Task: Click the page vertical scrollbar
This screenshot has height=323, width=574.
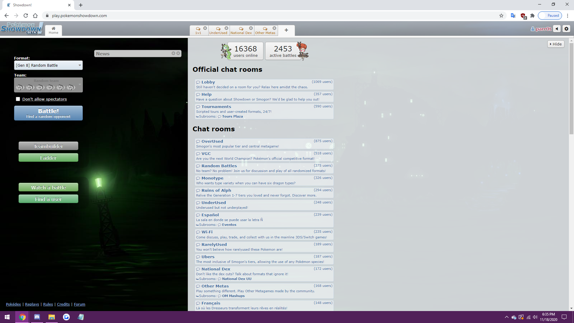Action: [571, 89]
